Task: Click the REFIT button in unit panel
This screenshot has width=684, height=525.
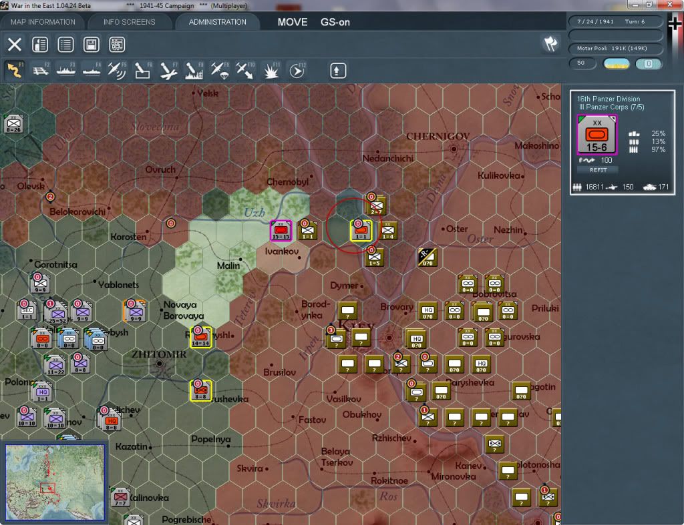Action: pyautogui.click(x=598, y=170)
